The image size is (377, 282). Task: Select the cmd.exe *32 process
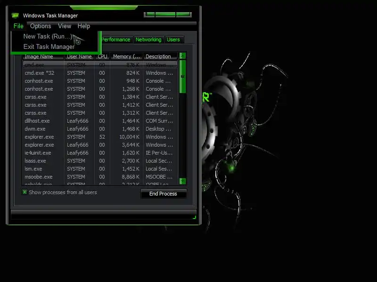pyautogui.click(x=100, y=73)
